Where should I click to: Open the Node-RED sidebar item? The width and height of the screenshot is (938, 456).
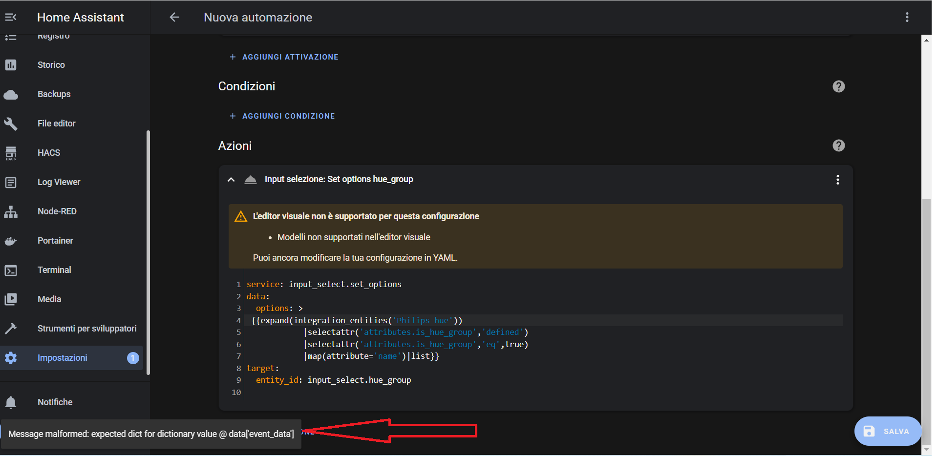coord(56,211)
